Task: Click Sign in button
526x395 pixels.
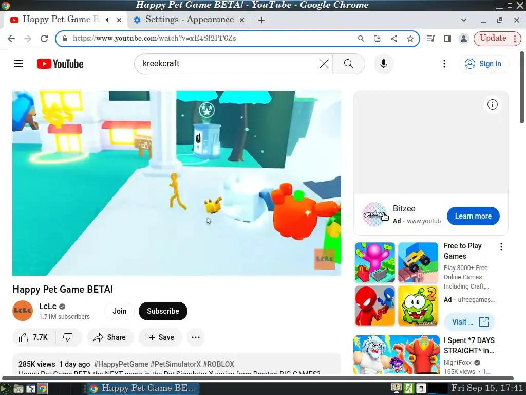Action: (x=483, y=64)
